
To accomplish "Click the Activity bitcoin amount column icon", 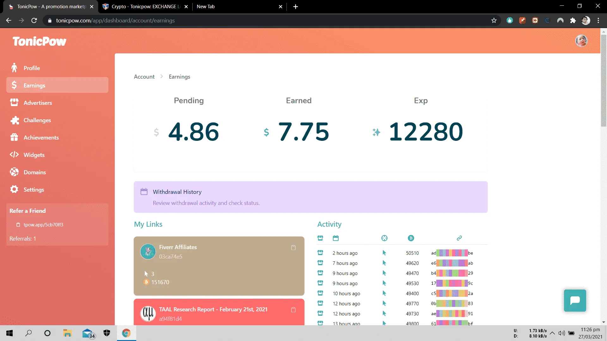I will point(411,238).
